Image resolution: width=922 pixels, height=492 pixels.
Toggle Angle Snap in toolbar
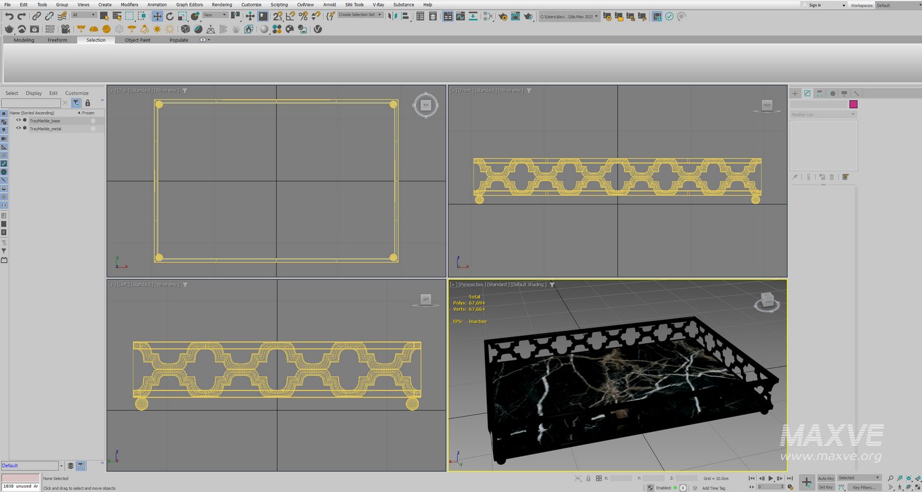click(x=290, y=16)
